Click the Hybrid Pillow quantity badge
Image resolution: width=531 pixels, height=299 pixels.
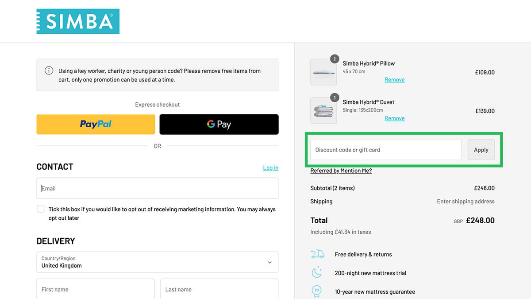tap(335, 59)
